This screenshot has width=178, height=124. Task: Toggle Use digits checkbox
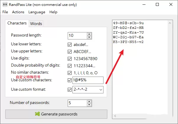[x=69, y=59]
